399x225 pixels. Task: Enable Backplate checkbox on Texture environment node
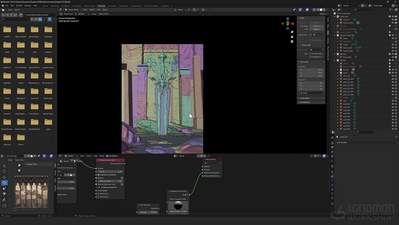[99, 191]
